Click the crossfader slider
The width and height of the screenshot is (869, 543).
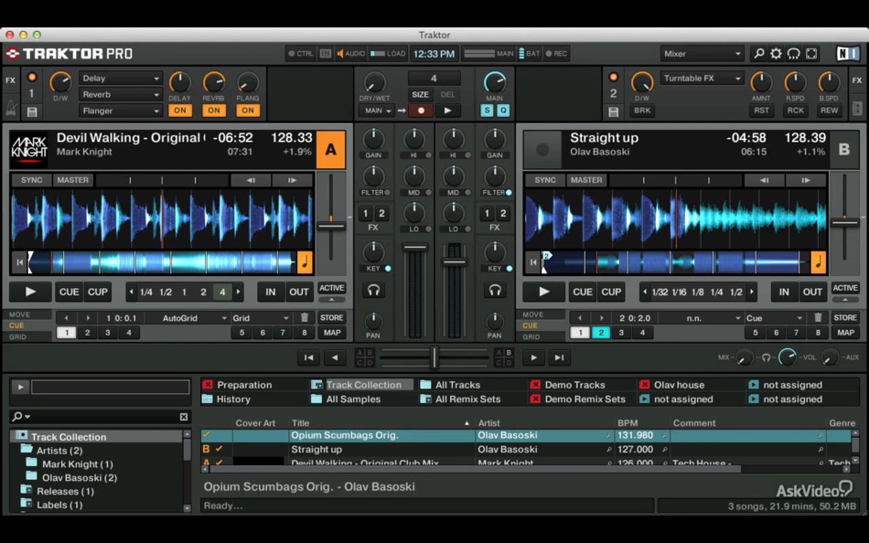click(434, 357)
